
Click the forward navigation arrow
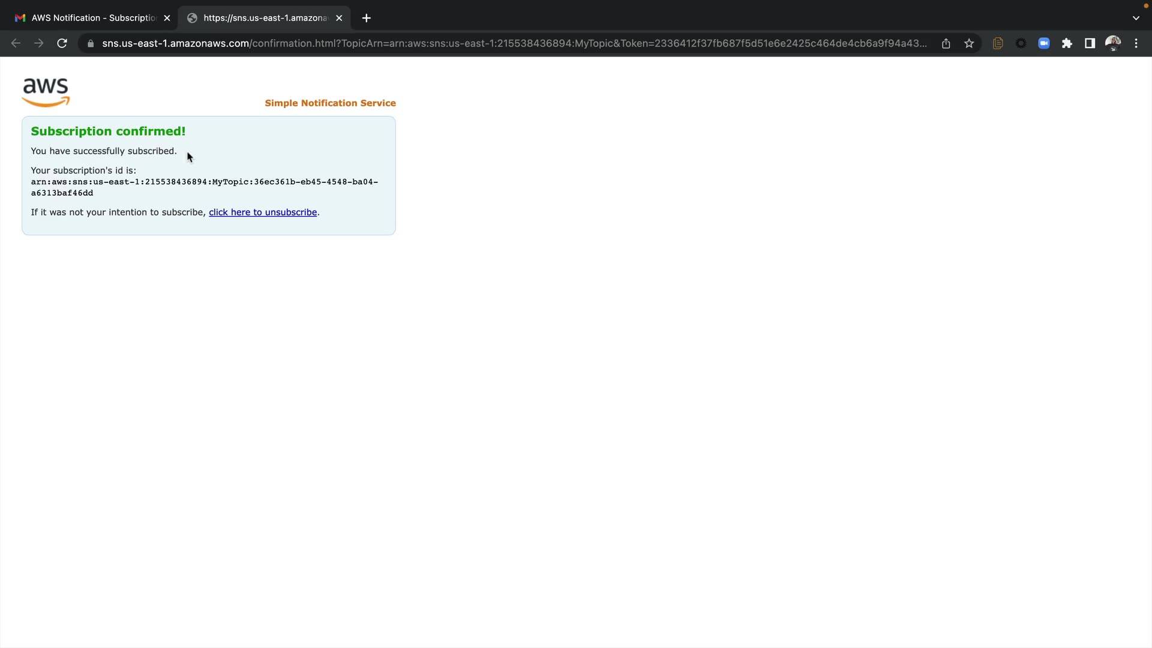tap(39, 43)
